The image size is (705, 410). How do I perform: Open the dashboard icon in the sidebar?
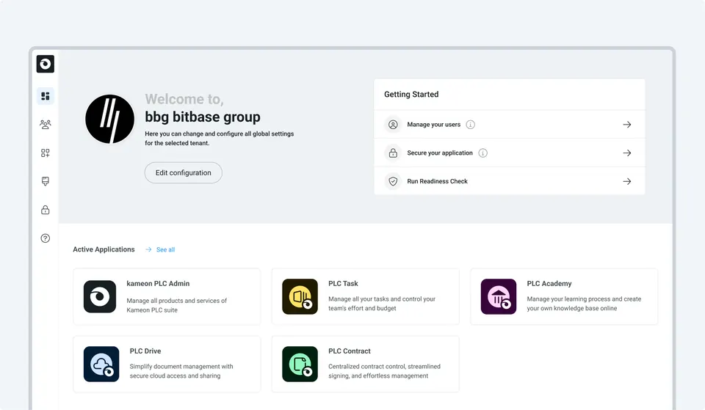46,96
